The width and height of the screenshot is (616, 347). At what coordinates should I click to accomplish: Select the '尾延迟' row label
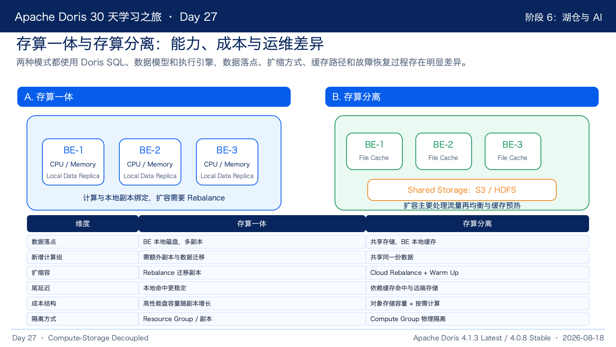pyautogui.click(x=83, y=288)
